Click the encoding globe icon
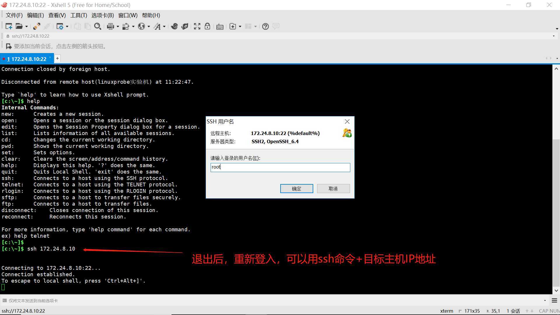This screenshot has width=560, height=315. pos(141,26)
